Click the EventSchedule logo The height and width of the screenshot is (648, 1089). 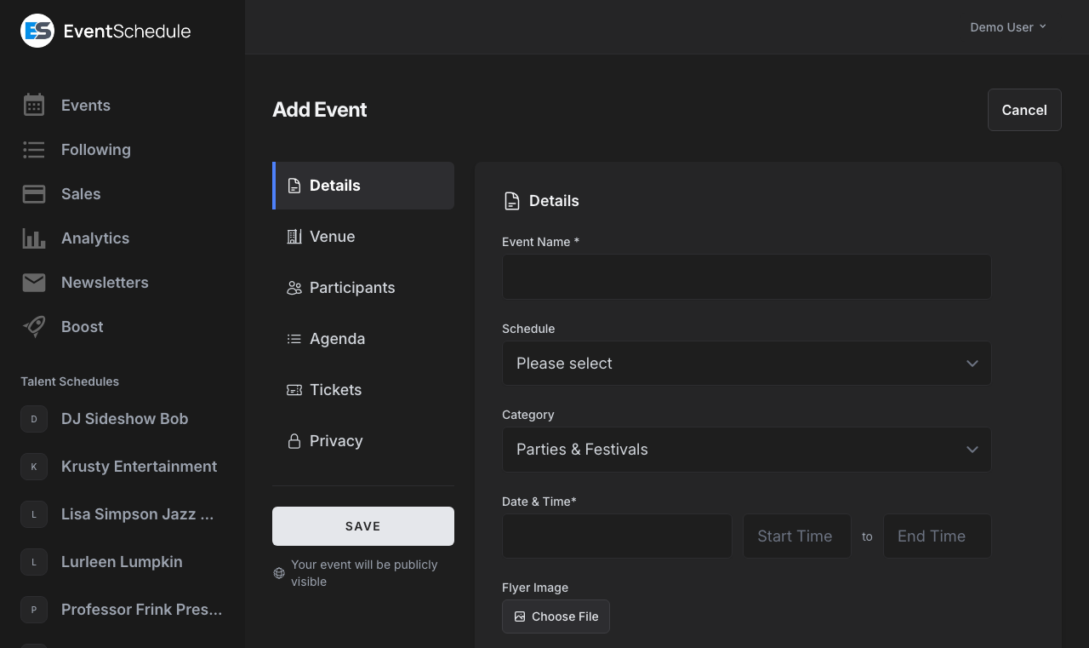click(x=105, y=31)
